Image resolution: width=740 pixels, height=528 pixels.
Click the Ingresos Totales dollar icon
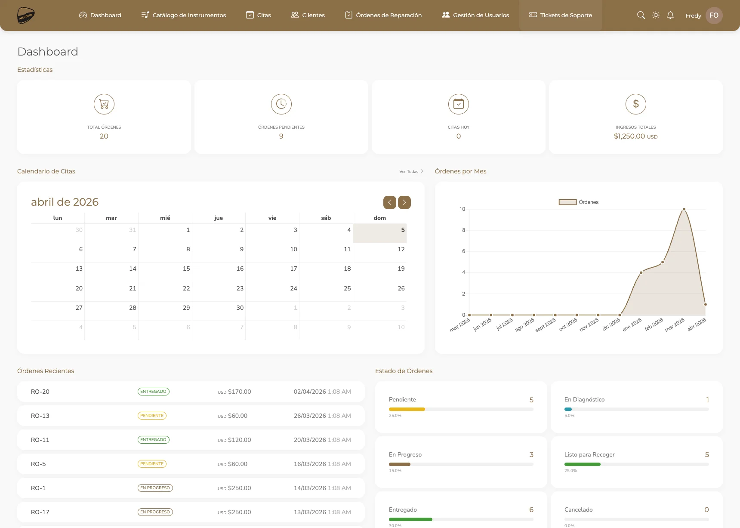pos(635,104)
